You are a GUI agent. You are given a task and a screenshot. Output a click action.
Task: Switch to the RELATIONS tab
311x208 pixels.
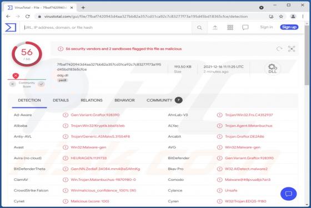click(x=92, y=100)
